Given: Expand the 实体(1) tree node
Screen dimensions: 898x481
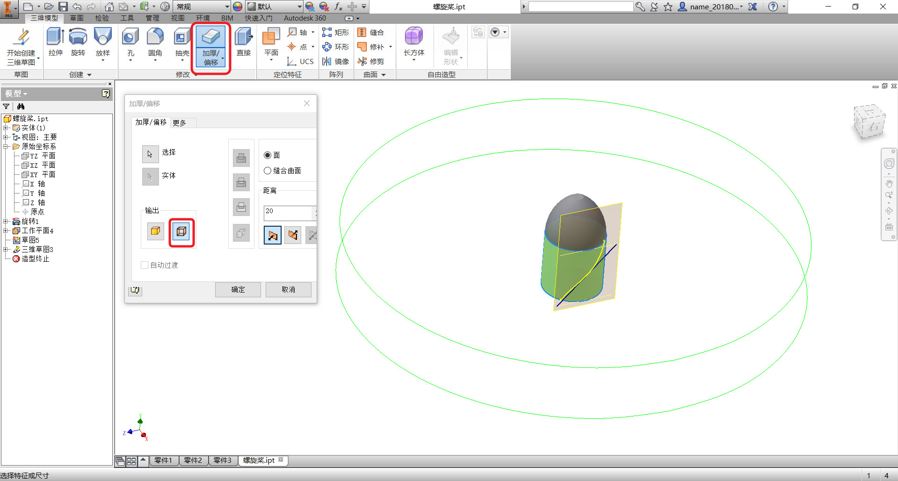Looking at the screenshot, I should tap(6, 128).
